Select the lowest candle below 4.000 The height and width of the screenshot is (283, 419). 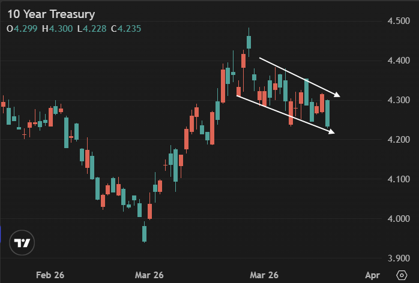click(x=144, y=233)
